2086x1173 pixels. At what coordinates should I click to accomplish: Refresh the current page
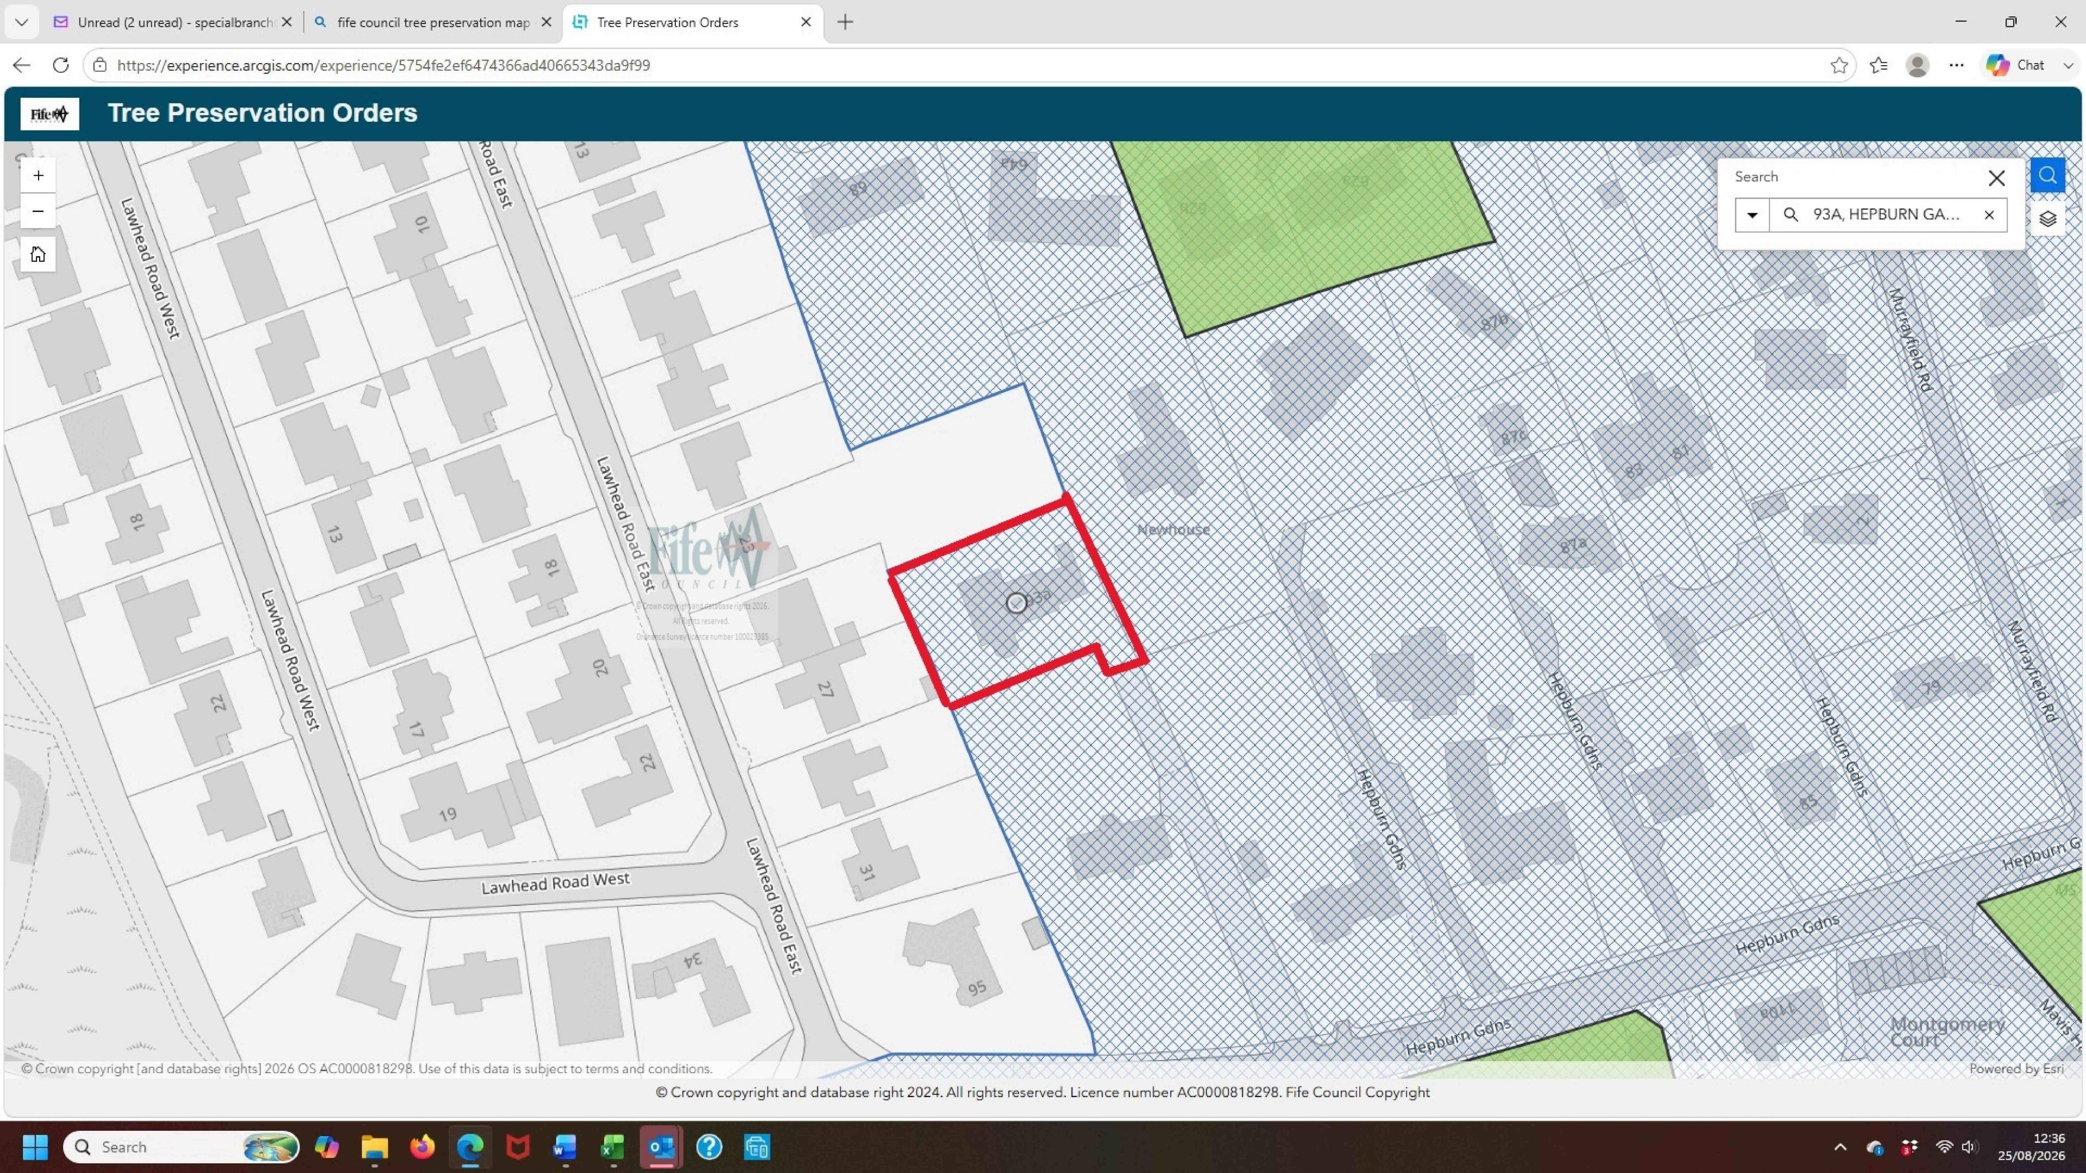pyautogui.click(x=61, y=65)
